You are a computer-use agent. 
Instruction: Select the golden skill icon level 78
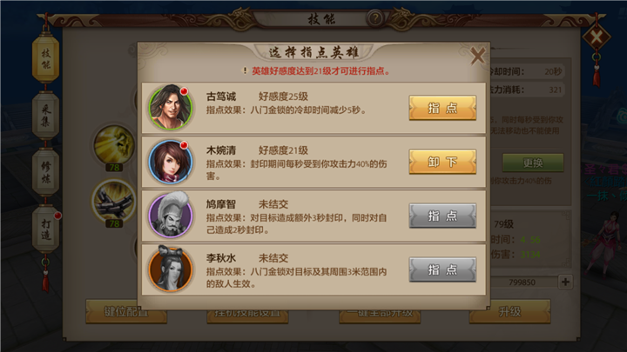click(114, 145)
